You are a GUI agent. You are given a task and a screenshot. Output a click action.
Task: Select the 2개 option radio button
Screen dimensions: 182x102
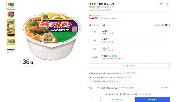click(x=90, y=40)
